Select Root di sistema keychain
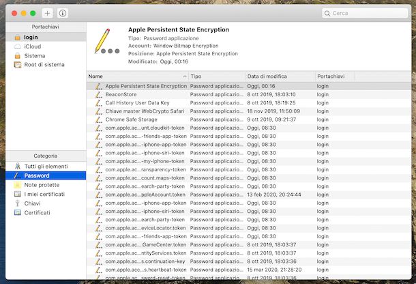The height and width of the screenshot is (284, 416). tap(46, 65)
